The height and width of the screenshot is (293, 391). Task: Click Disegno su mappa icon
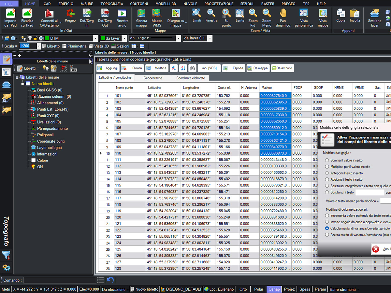176,18
